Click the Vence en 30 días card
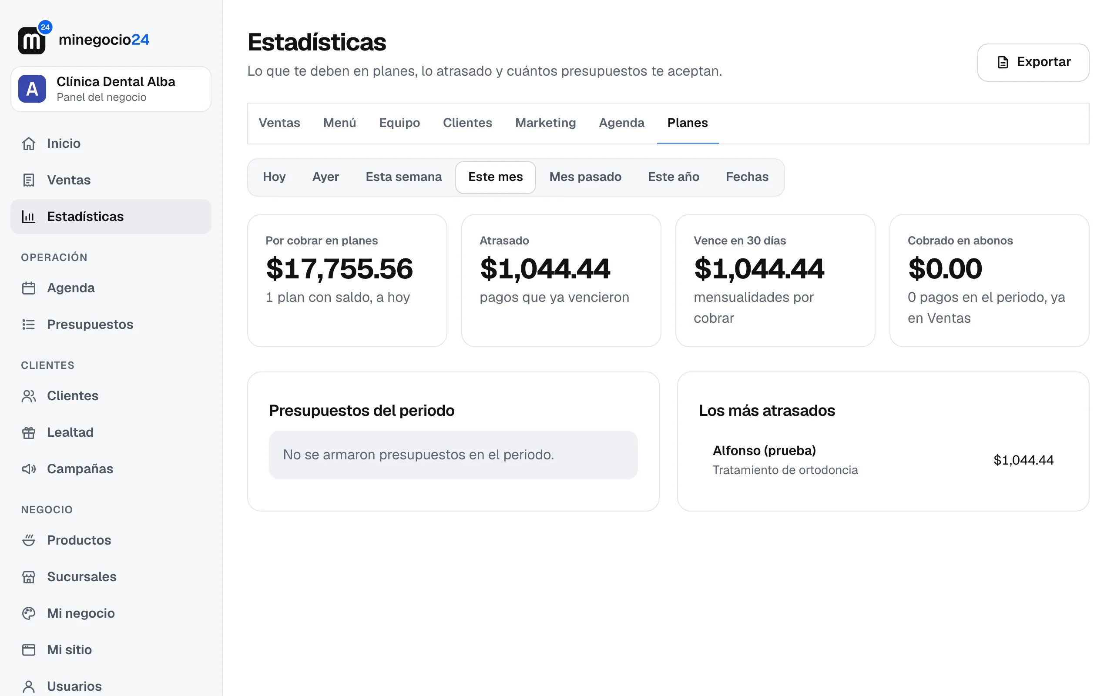 [x=775, y=280]
